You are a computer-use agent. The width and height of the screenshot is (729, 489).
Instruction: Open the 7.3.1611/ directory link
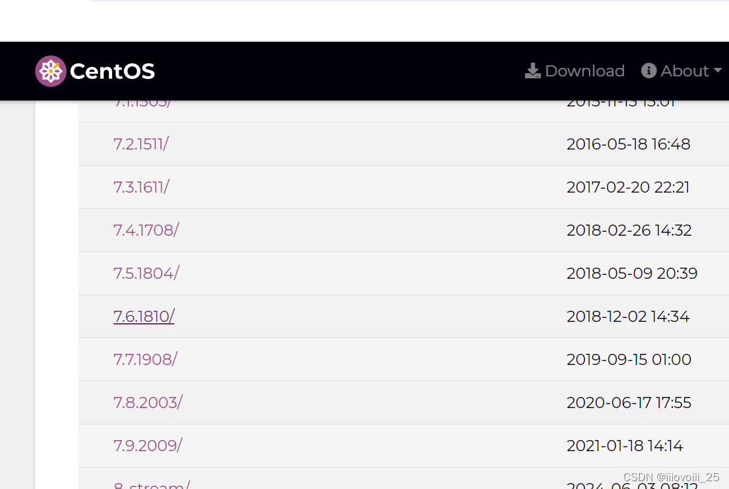[141, 187]
